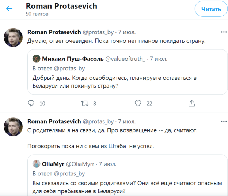Like the first tweet with heart
Image resolution: width=228 pixels, height=196 pixels.
[138, 103]
